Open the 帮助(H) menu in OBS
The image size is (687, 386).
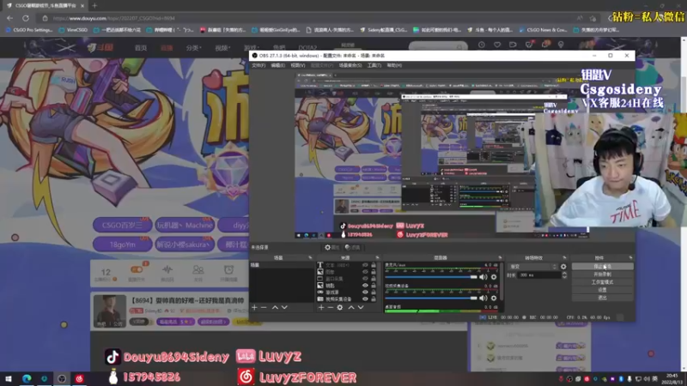[394, 65]
